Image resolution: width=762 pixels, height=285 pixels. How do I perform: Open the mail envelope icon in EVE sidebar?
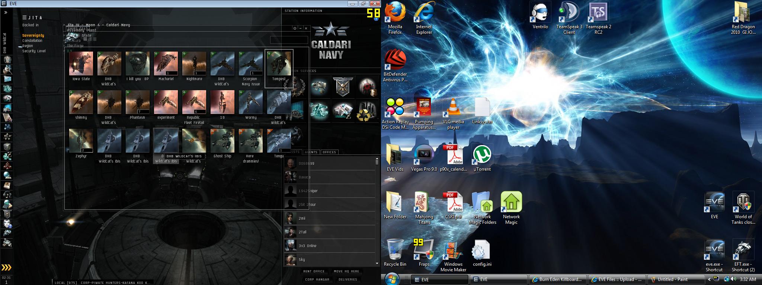pos(7,79)
